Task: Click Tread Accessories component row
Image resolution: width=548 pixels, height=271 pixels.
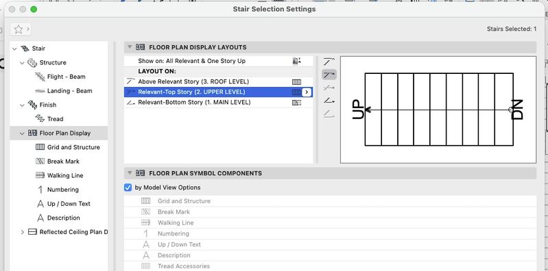Action: tap(331, 266)
